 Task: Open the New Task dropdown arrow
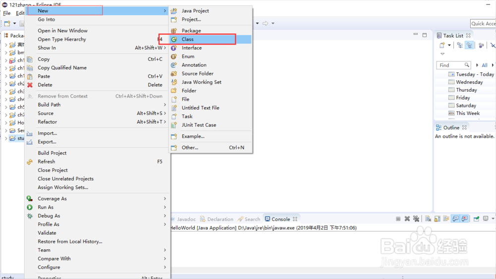(449, 45)
